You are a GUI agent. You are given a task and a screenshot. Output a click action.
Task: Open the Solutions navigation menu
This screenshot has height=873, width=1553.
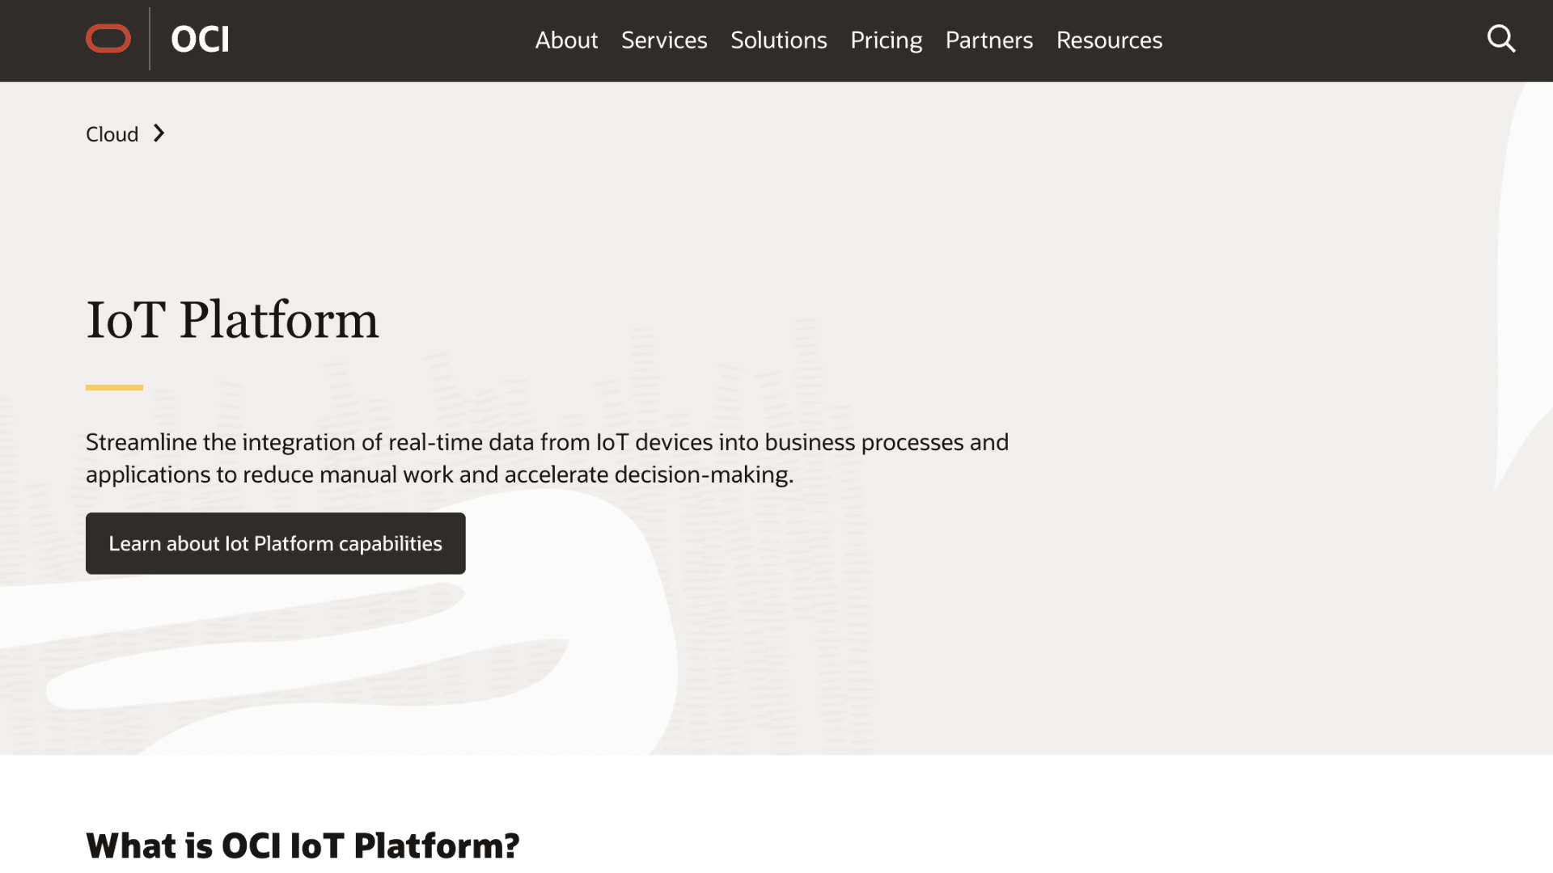(778, 40)
